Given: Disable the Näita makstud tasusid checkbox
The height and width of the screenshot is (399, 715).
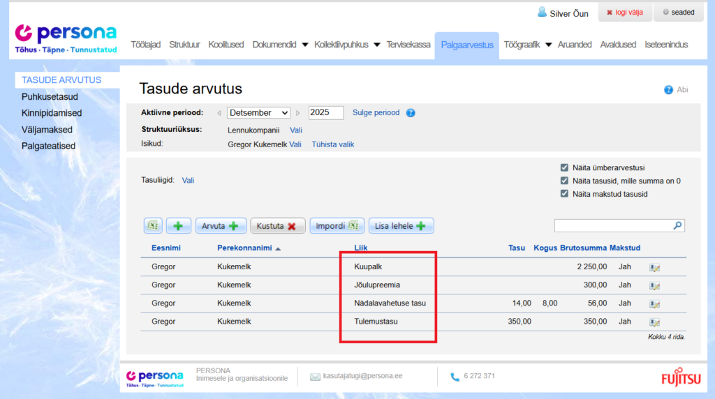Looking at the screenshot, I should tap(564, 194).
